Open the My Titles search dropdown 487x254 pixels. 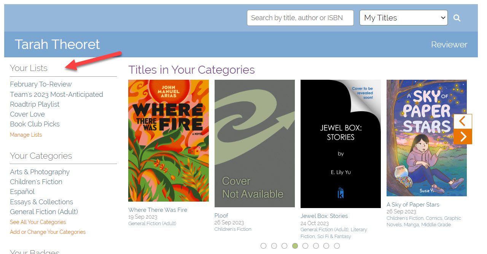[403, 18]
